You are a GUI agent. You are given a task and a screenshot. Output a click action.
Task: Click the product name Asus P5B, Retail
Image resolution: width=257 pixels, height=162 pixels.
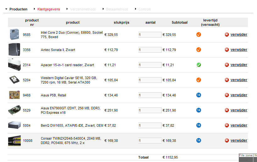(53, 95)
